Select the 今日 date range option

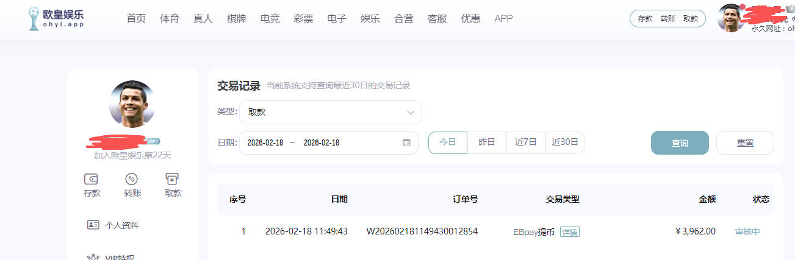tap(448, 142)
